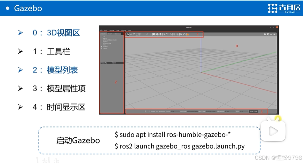Click the Real Time Factor value field

175,111
